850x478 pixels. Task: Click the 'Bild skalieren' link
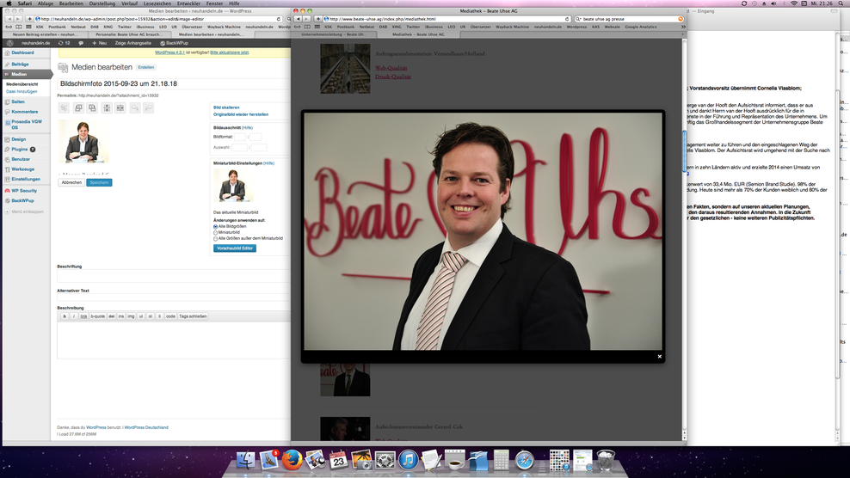pos(226,107)
